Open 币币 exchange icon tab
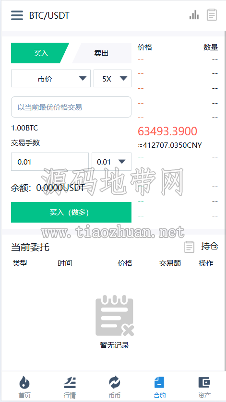 (x=114, y=388)
